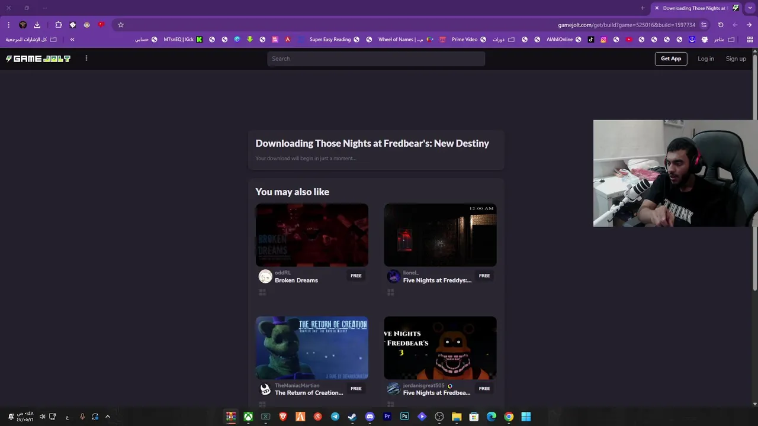The height and width of the screenshot is (426, 758).
Task: Open the site settings icon in address bar
Action: pos(704,25)
